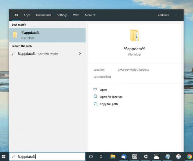Click the web search magnifier icon
Screen dimensions: 193x161
pyautogui.click(x=13, y=54)
